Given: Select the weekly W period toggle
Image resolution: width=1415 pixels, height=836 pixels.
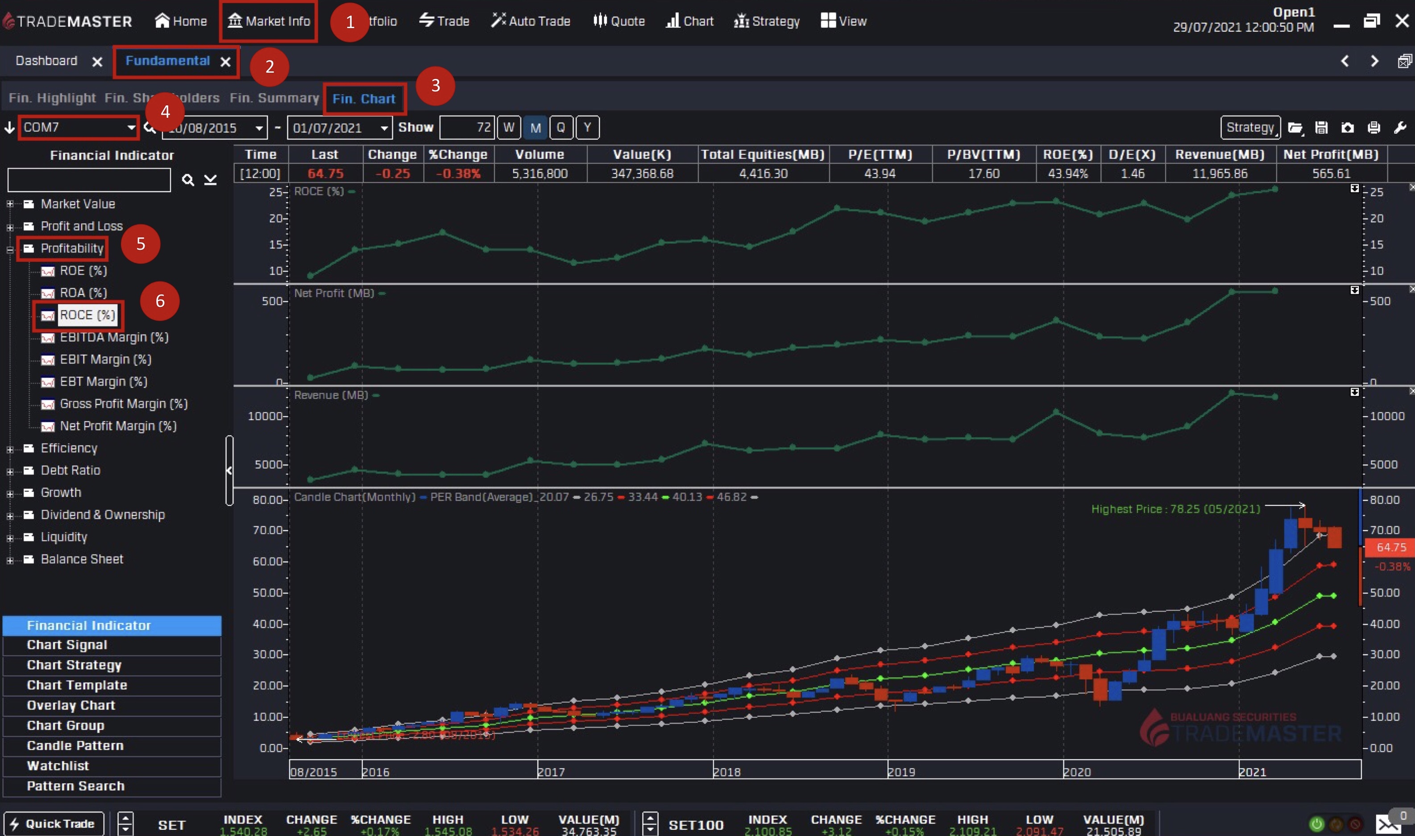Looking at the screenshot, I should point(508,127).
